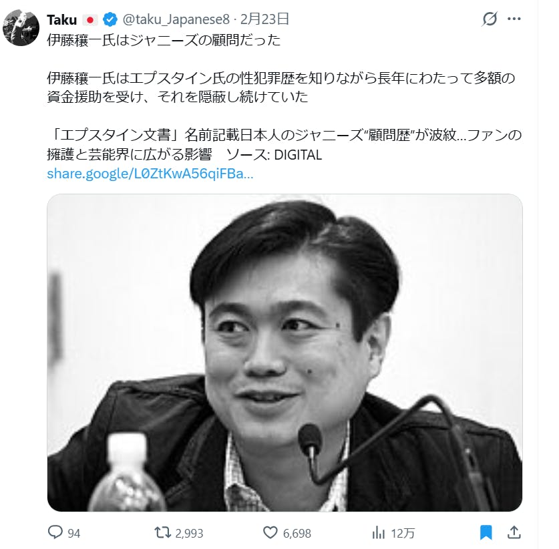
Task: Open Taku's profile avatar picture
Action: point(21,27)
